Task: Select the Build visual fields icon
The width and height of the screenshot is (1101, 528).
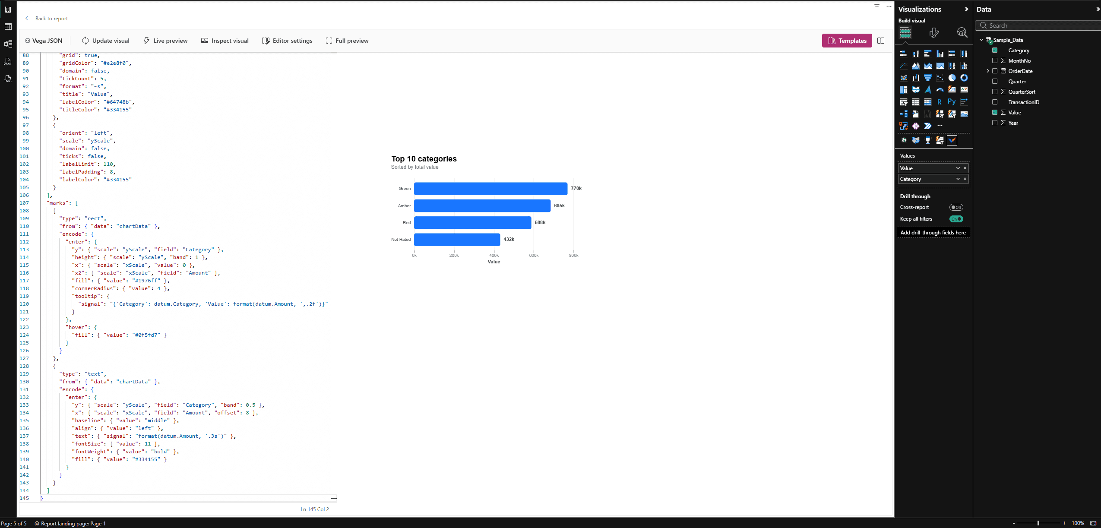Action: point(905,32)
